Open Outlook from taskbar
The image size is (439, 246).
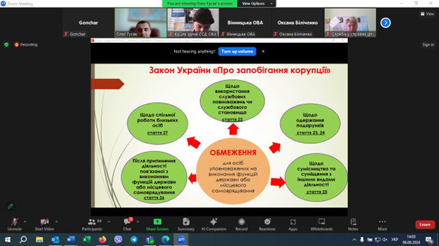click(55, 240)
